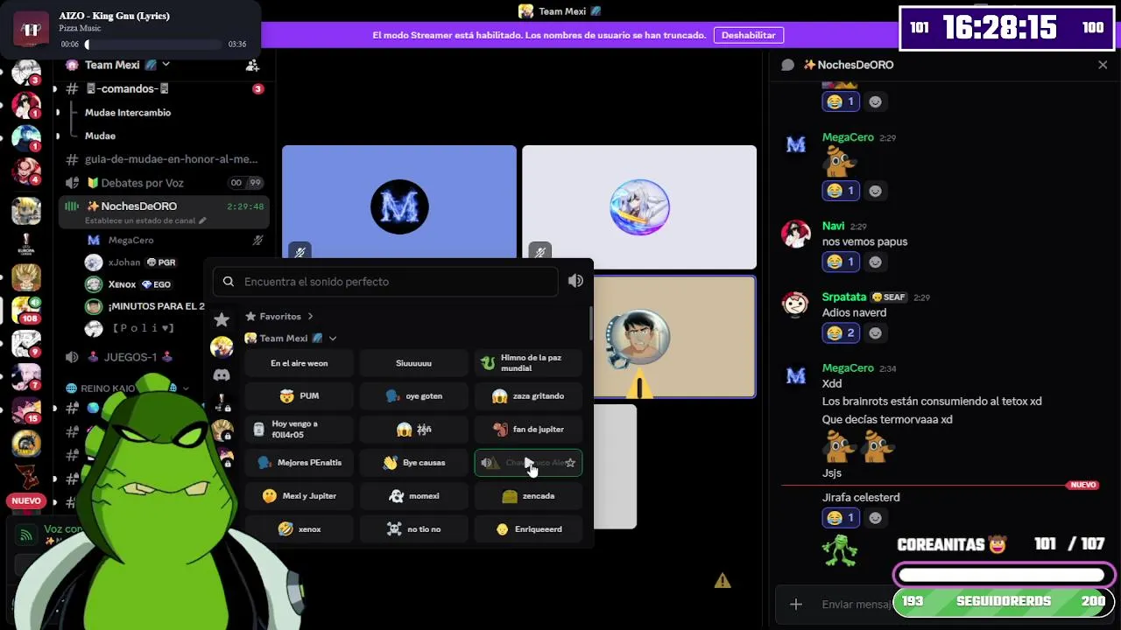Add reaction to 'Jirafa celesterd' message
The height and width of the screenshot is (630, 1121).
point(875,518)
